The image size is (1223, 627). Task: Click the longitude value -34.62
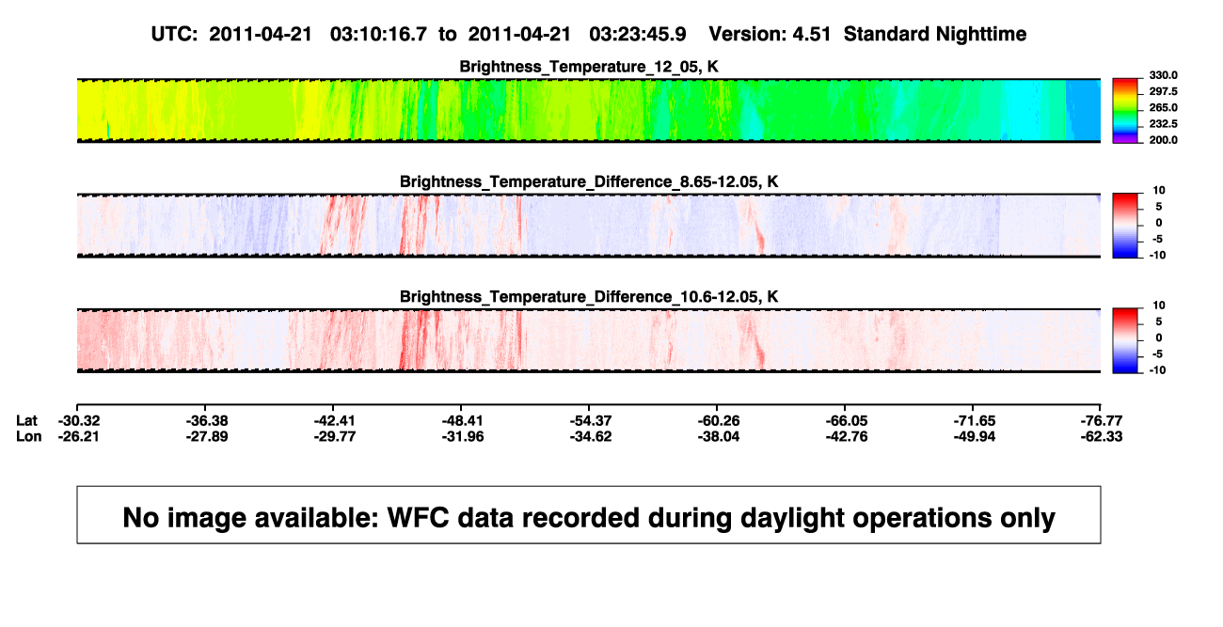coord(589,436)
